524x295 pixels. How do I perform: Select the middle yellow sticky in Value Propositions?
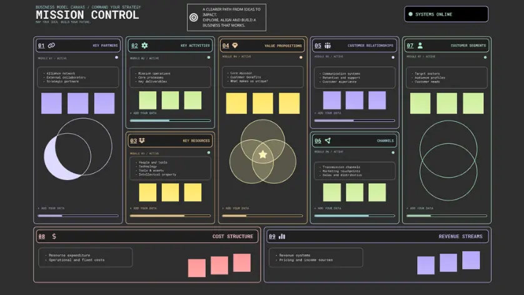[x=263, y=103]
